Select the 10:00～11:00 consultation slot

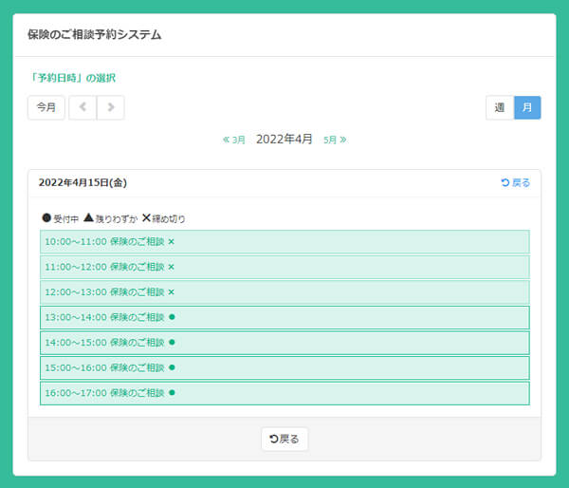click(284, 242)
